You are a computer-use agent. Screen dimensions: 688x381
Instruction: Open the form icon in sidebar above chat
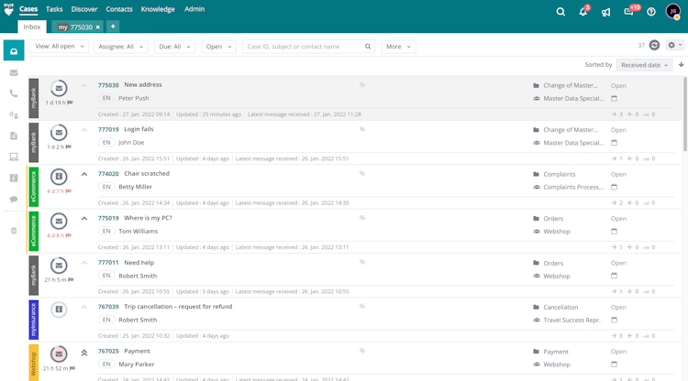click(x=14, y=178)
